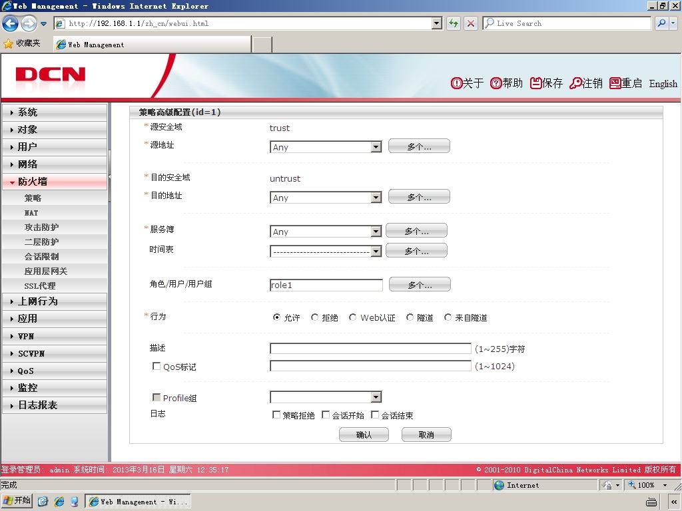Click the system tray keyboard icon

click(x=651, y=502)
